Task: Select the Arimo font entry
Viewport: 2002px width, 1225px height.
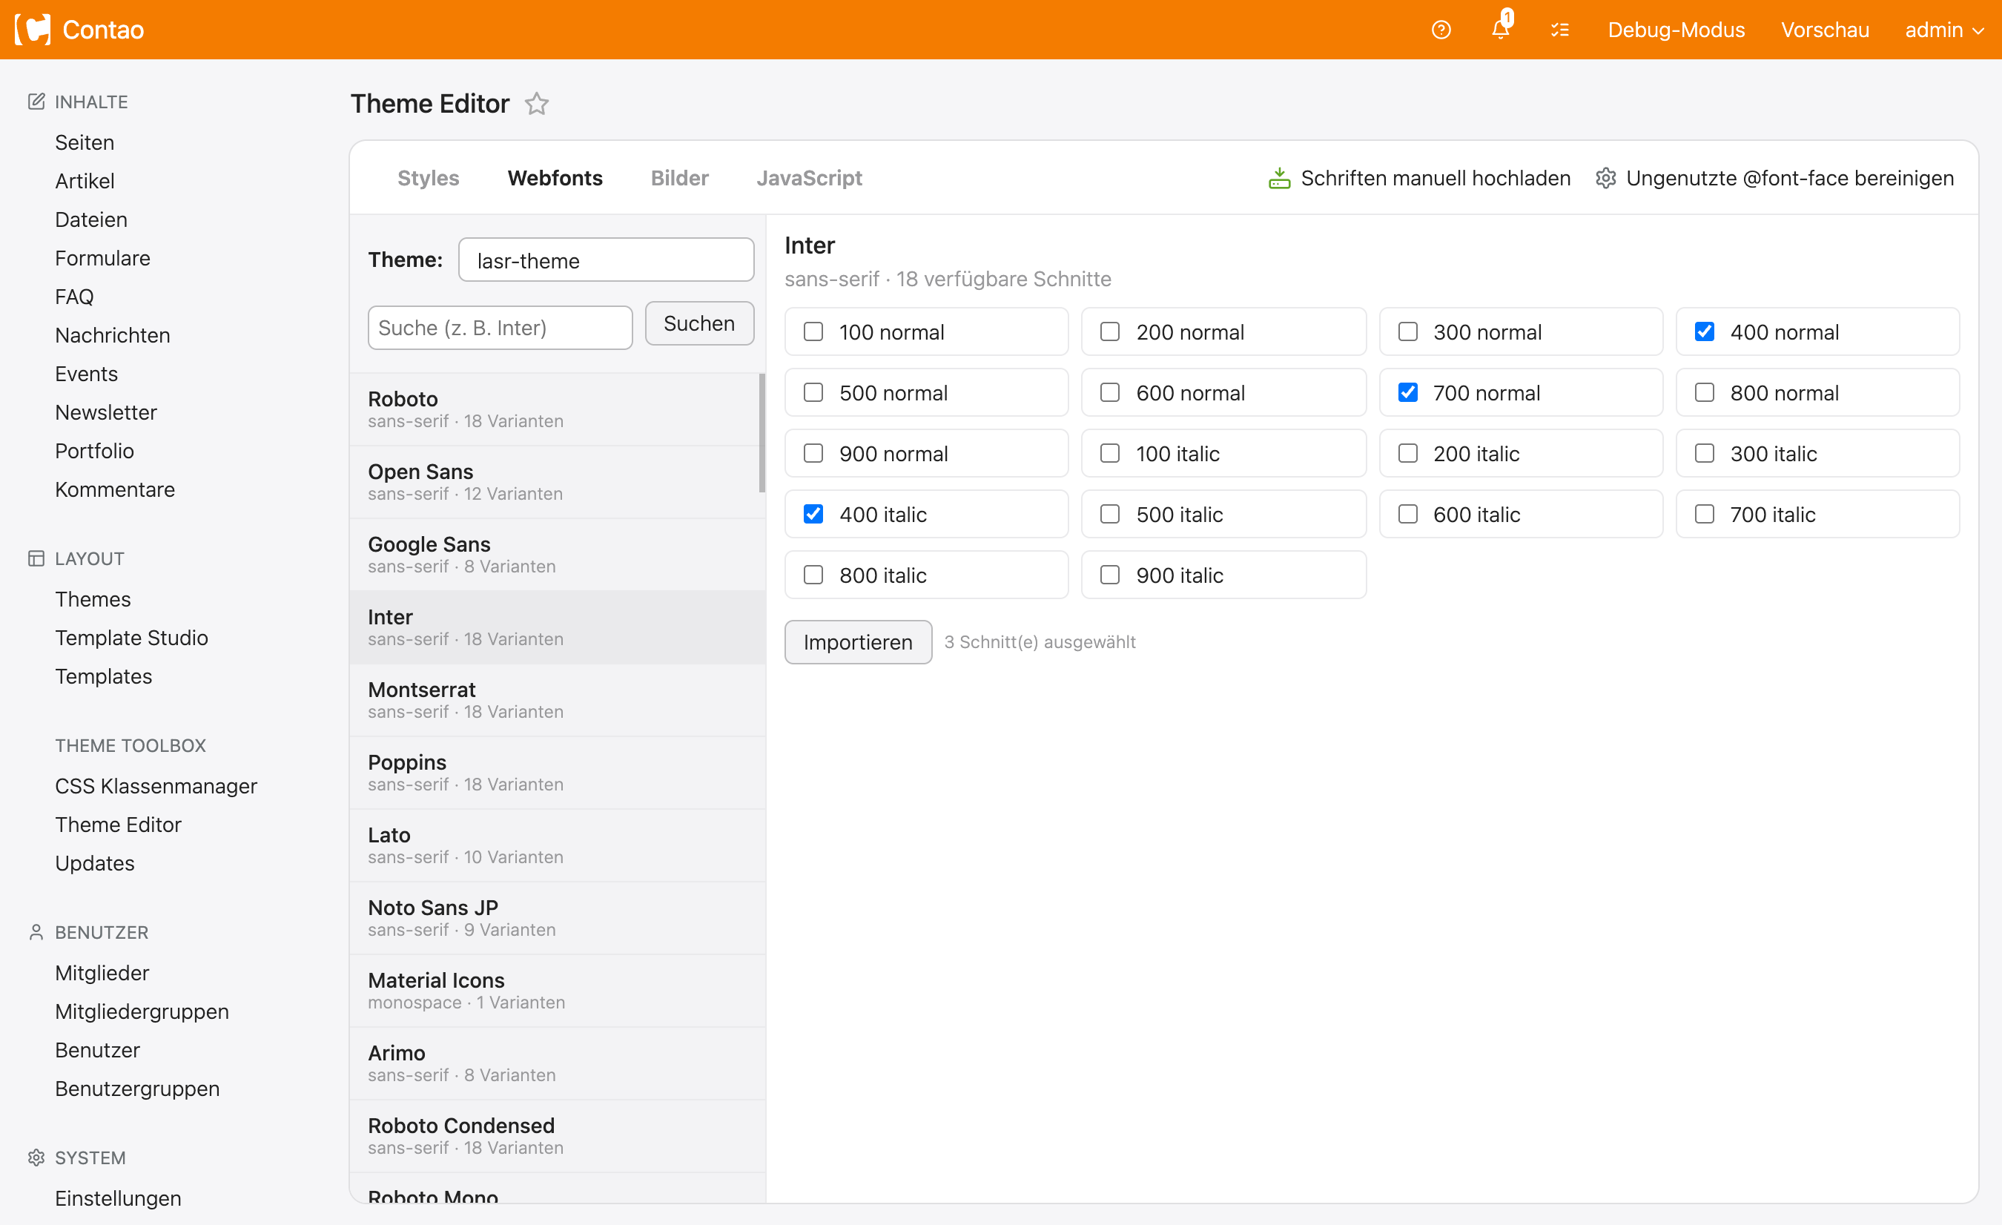Action: (x=558, y=1063)
